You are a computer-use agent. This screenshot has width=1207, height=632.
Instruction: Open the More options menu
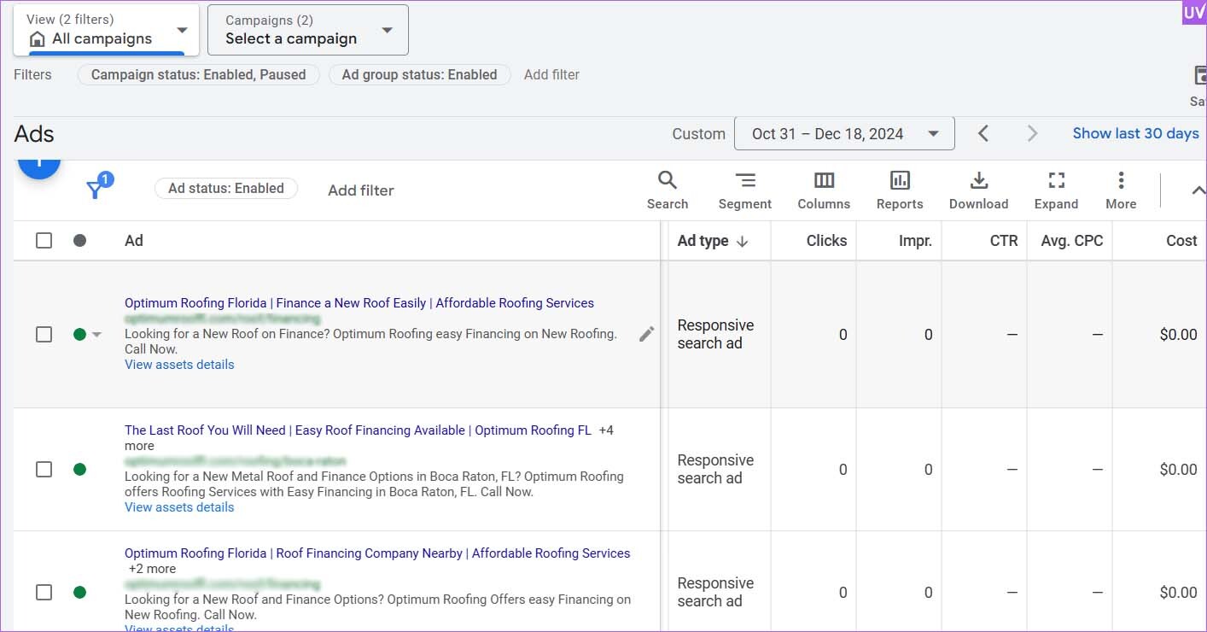pyautogui.click(x=1121, y=190)
